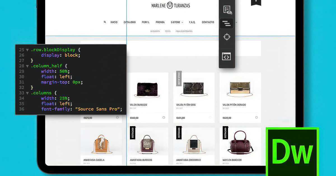Expand the E-STORE navigation dropdown
This screenshot has width=336, height=176.
[177, 22]
